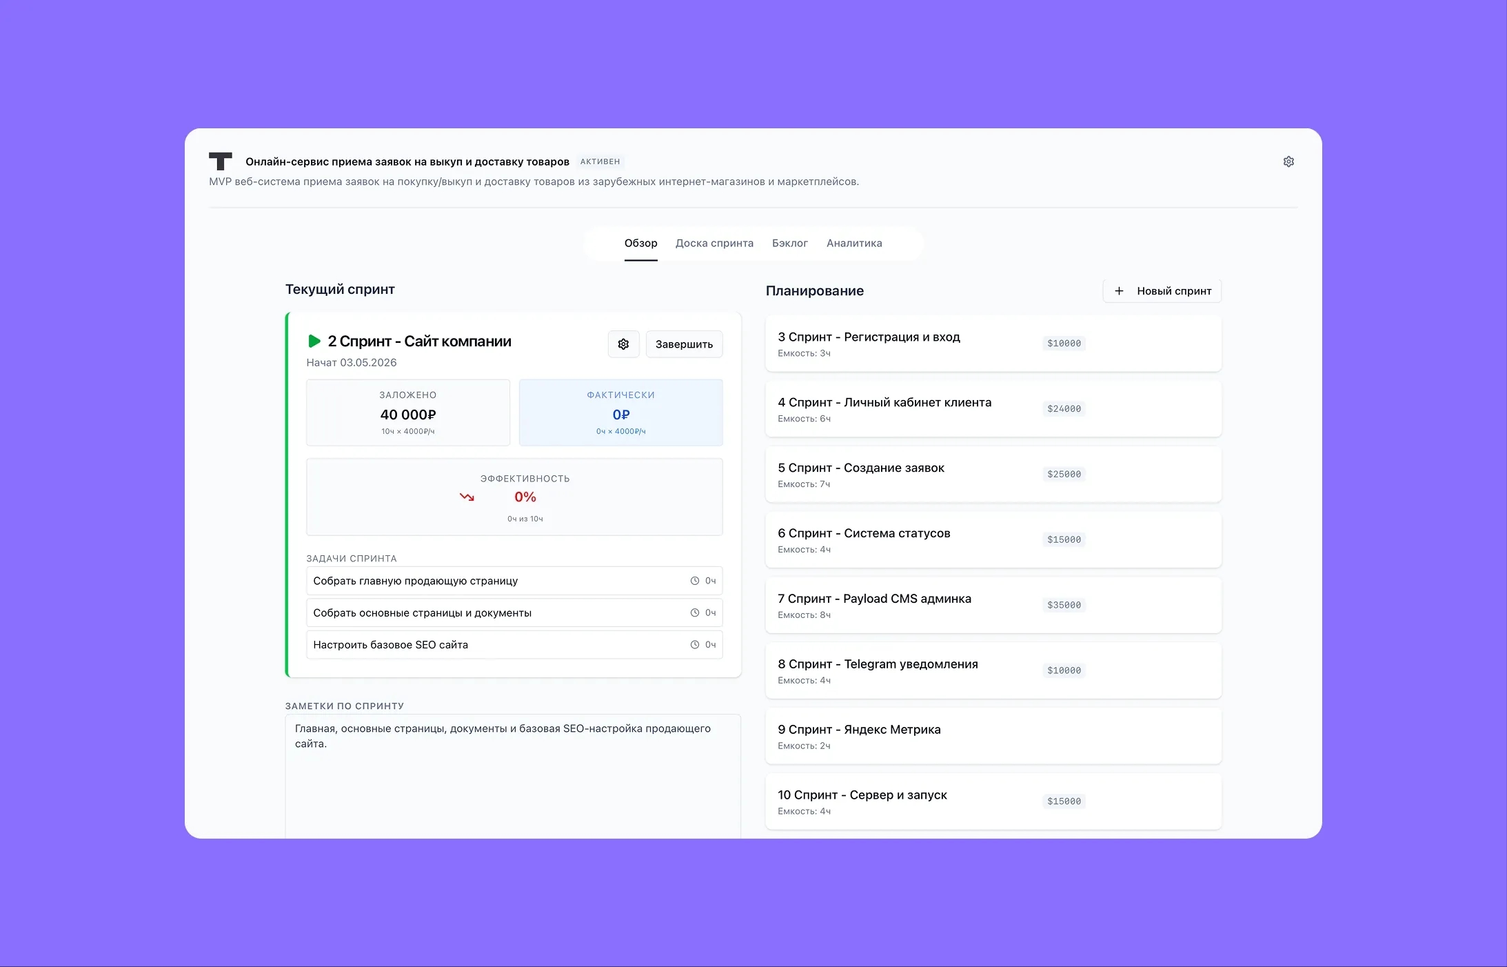Click the $15000 badge of sprint 10
The image size is (1507, 967).
[x=1064, y=801]
